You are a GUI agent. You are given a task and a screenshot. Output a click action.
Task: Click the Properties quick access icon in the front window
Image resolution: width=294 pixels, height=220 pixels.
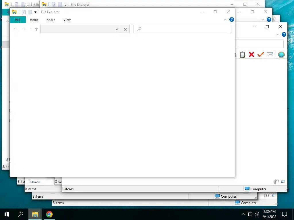point(24,12)
